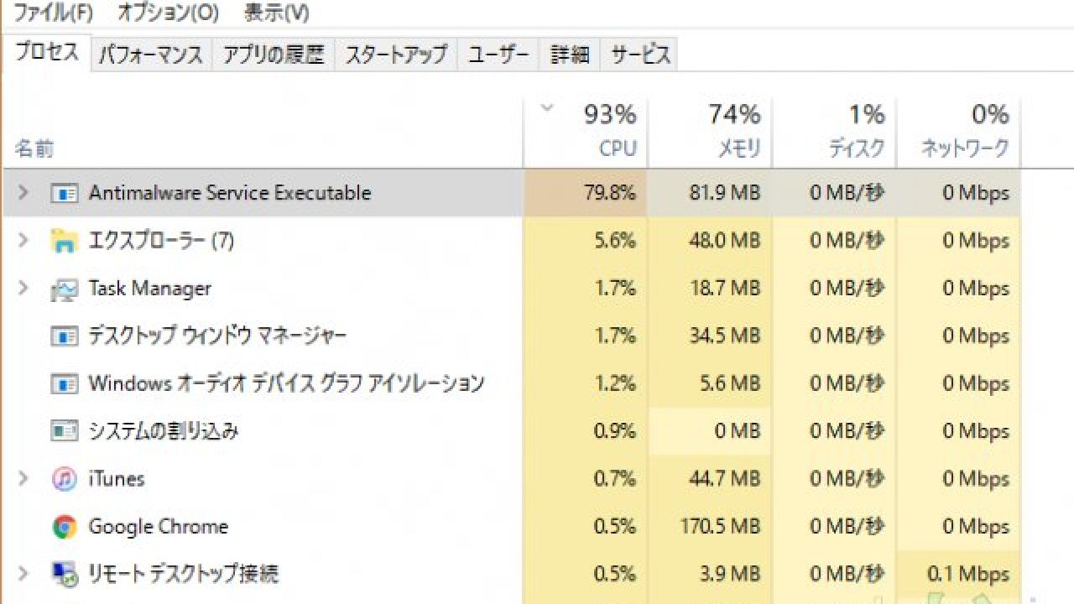Select Windows オーディオ デバイス グラフ アイソレーション row
The height and width of the screenshot is (604, 1074).
pyautogui.click(x=287, y=383)
